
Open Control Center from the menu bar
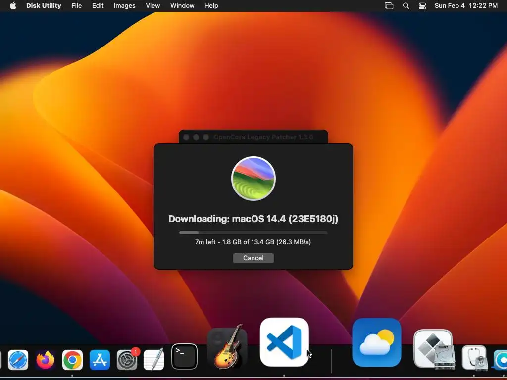(x=422, y=6)
